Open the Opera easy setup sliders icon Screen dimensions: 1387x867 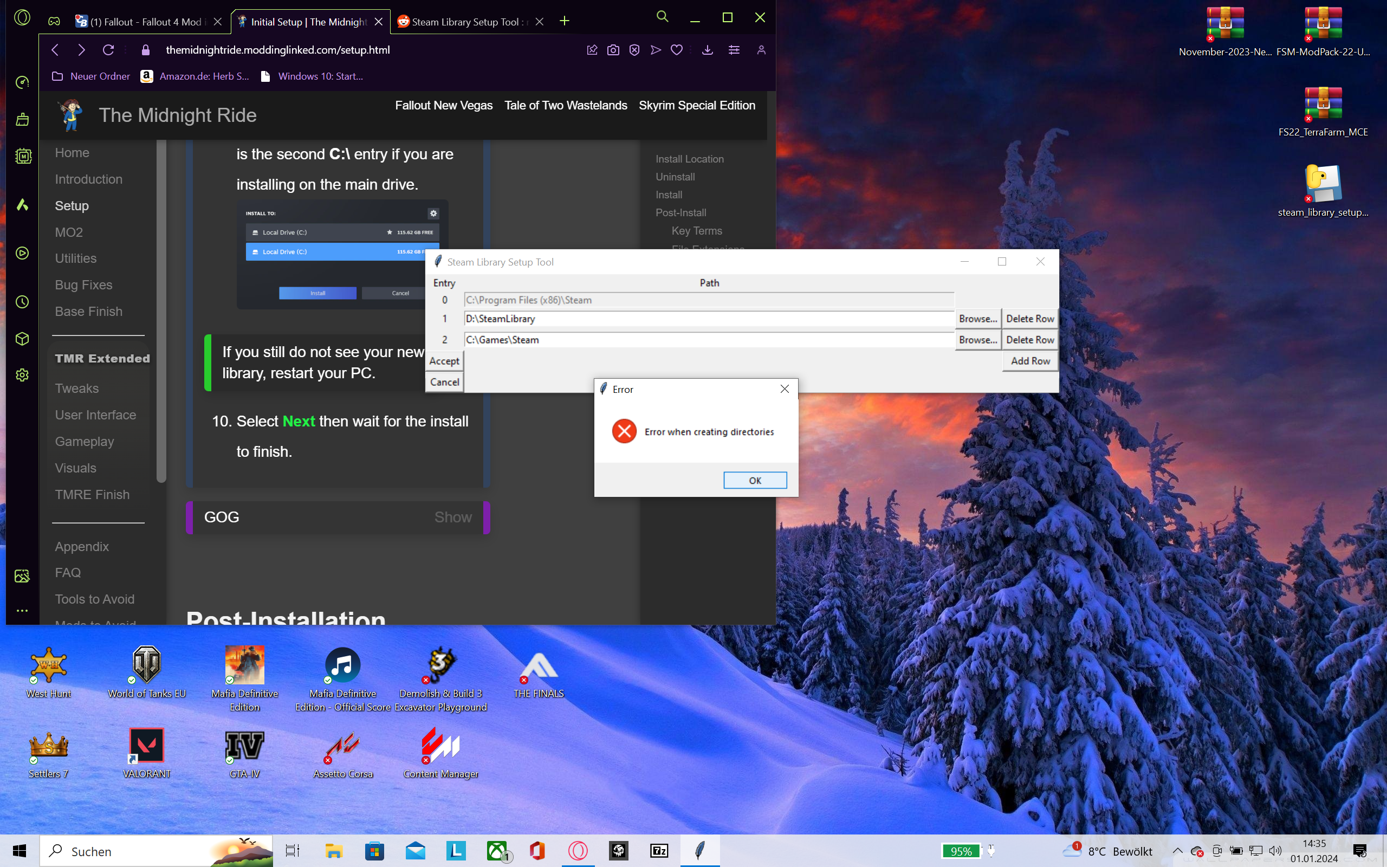click(734, 50)
